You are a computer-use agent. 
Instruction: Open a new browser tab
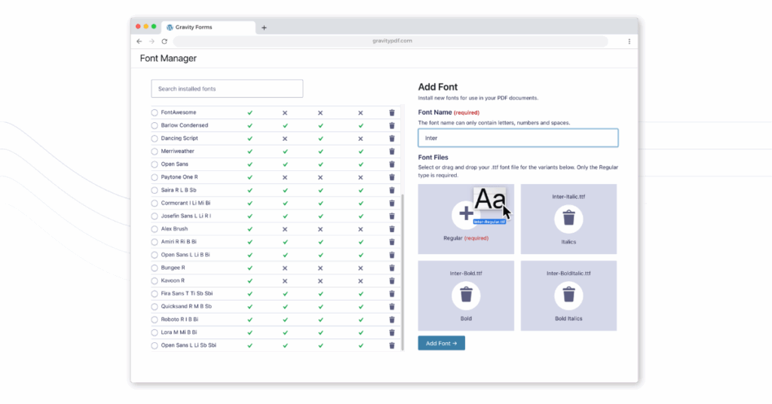264,28
